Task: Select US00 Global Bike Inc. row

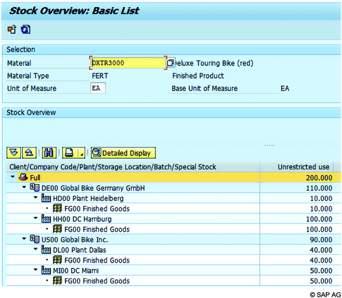Action: point(75,240)
